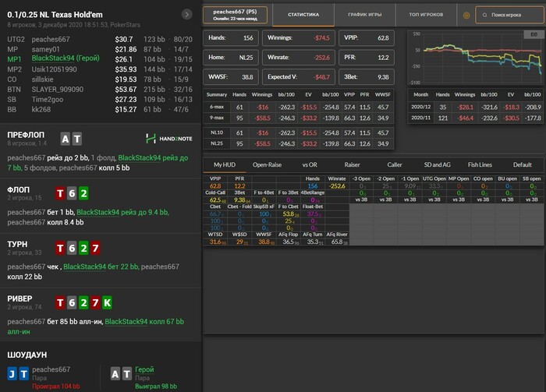This screenshot has width=546, height=392.
Task: Select the 2020/12 month row
Action: [x=476, y=107]
